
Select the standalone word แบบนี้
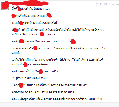click(x=16, y=53)
